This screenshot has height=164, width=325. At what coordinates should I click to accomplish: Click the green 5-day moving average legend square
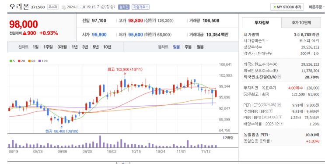11,61
